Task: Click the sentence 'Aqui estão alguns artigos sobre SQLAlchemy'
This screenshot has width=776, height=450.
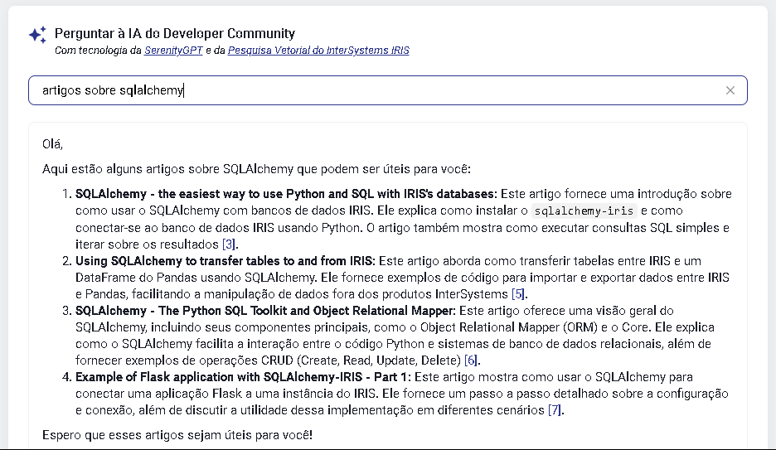Action: point(167,169)
